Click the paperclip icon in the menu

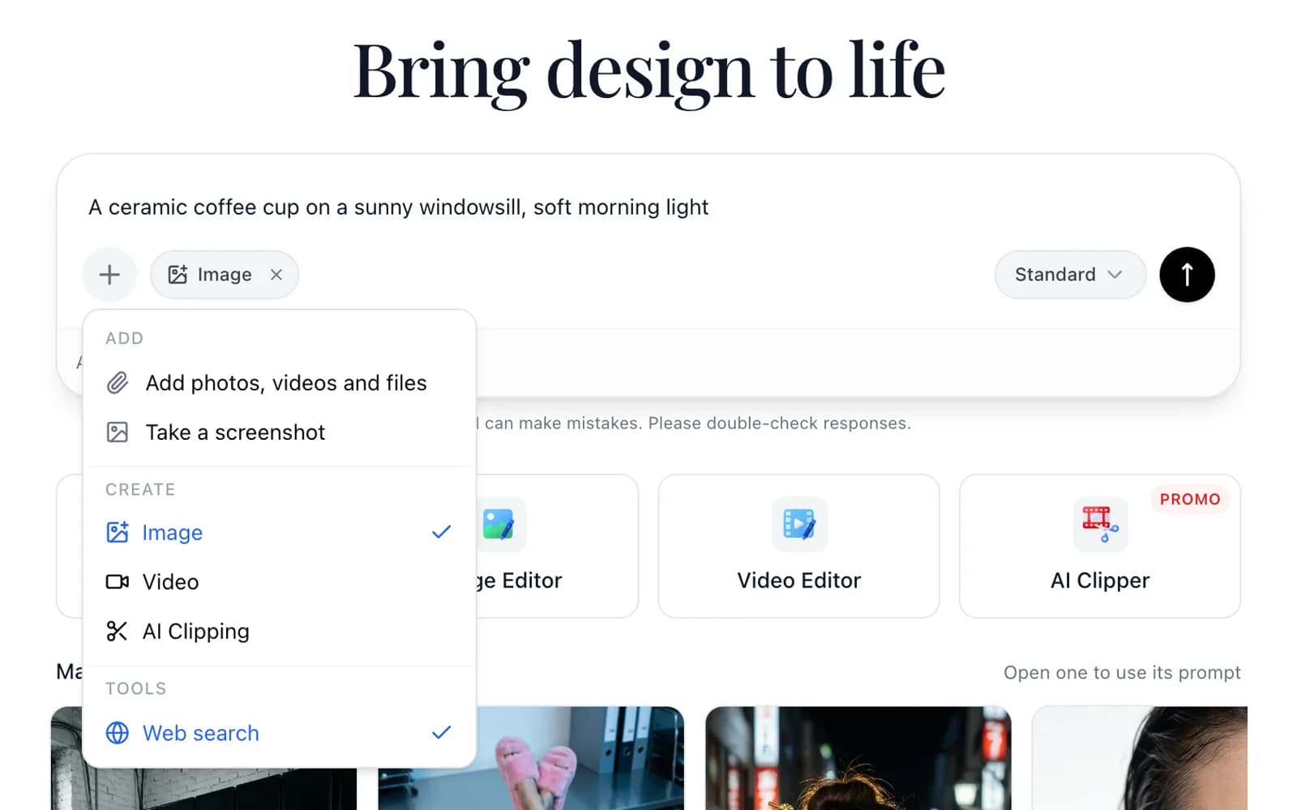point(118,383)
